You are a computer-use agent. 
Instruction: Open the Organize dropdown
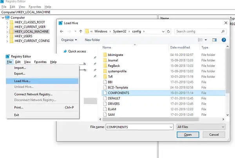tap(69, 40)
